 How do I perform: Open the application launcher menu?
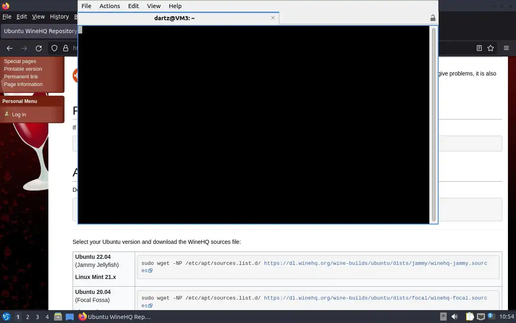coord(6,317)
